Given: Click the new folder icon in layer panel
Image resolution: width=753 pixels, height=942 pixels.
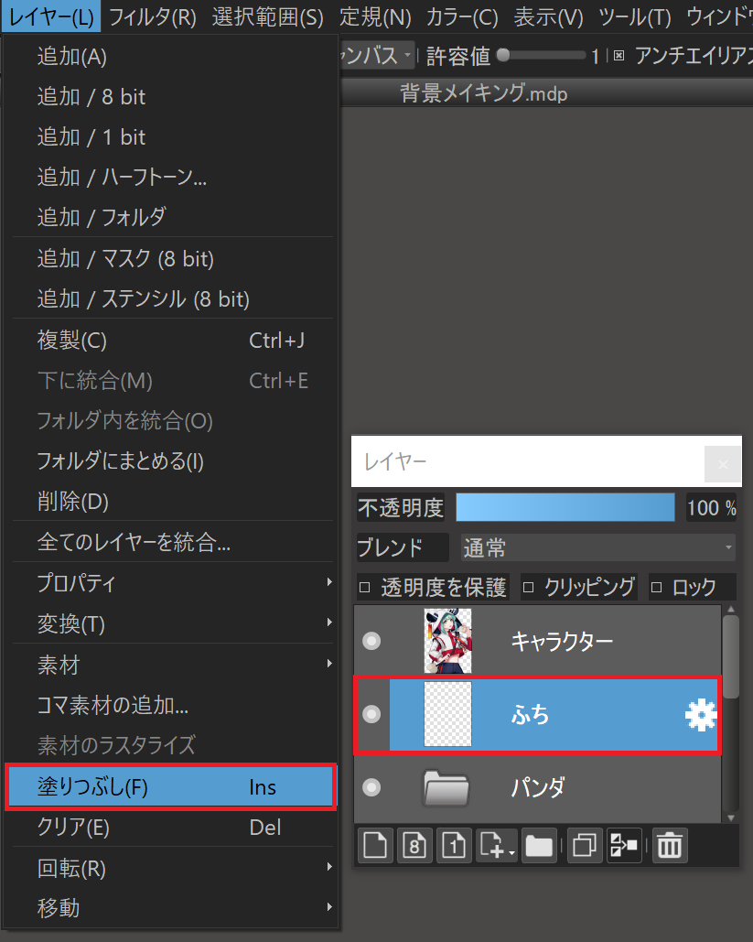Looking at the screenshot, I should click(539, 846).
